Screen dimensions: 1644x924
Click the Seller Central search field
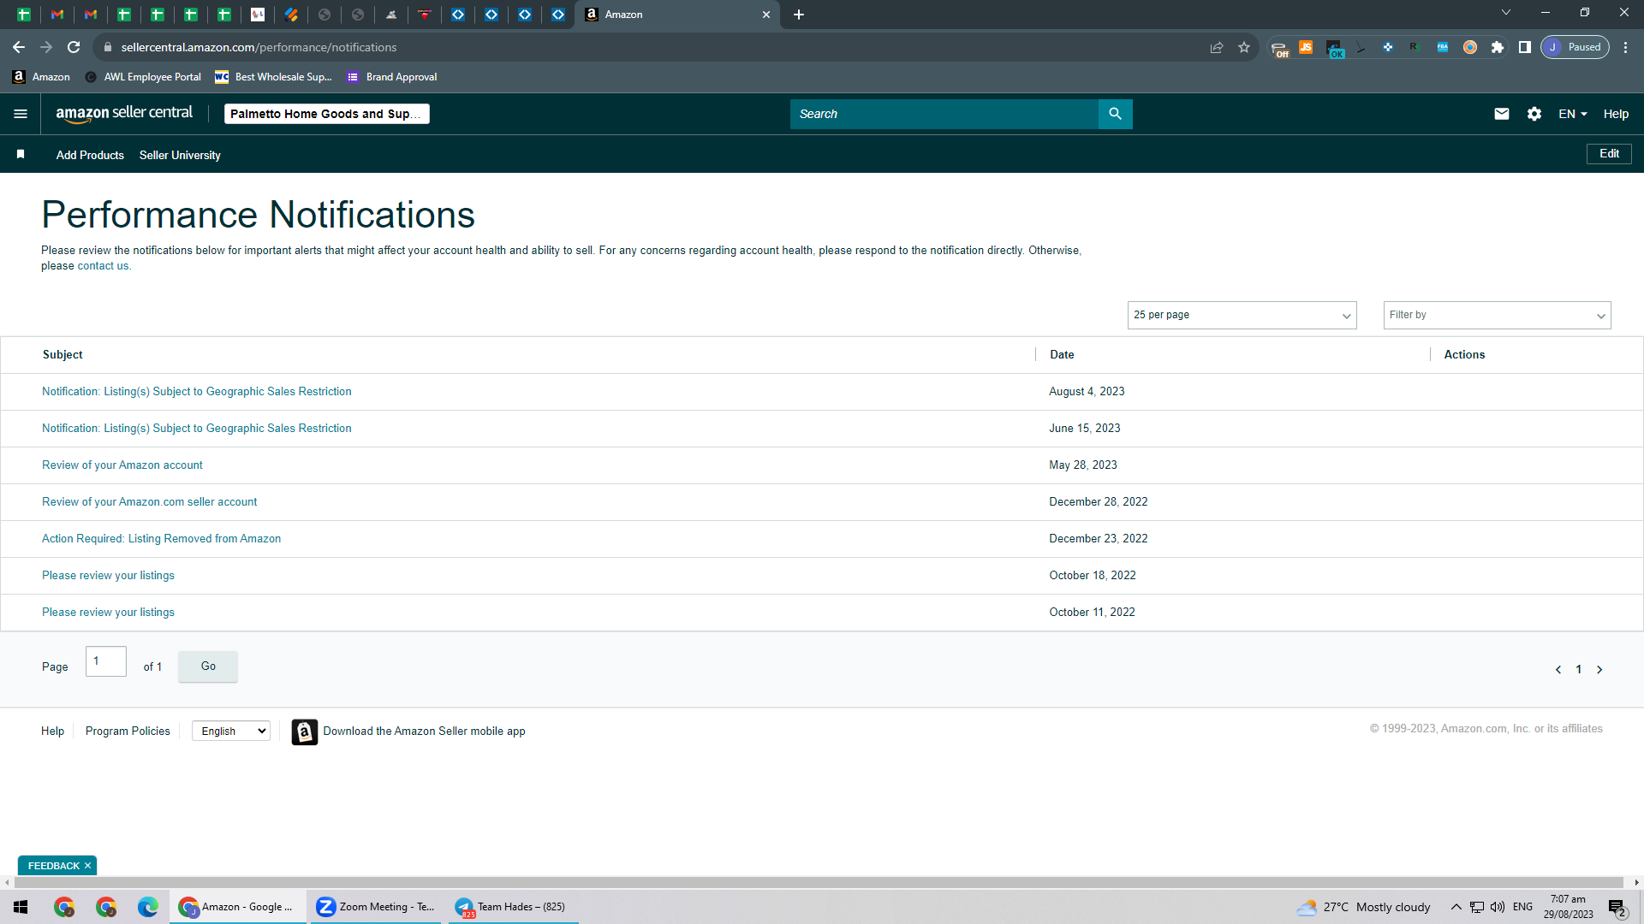944,114
